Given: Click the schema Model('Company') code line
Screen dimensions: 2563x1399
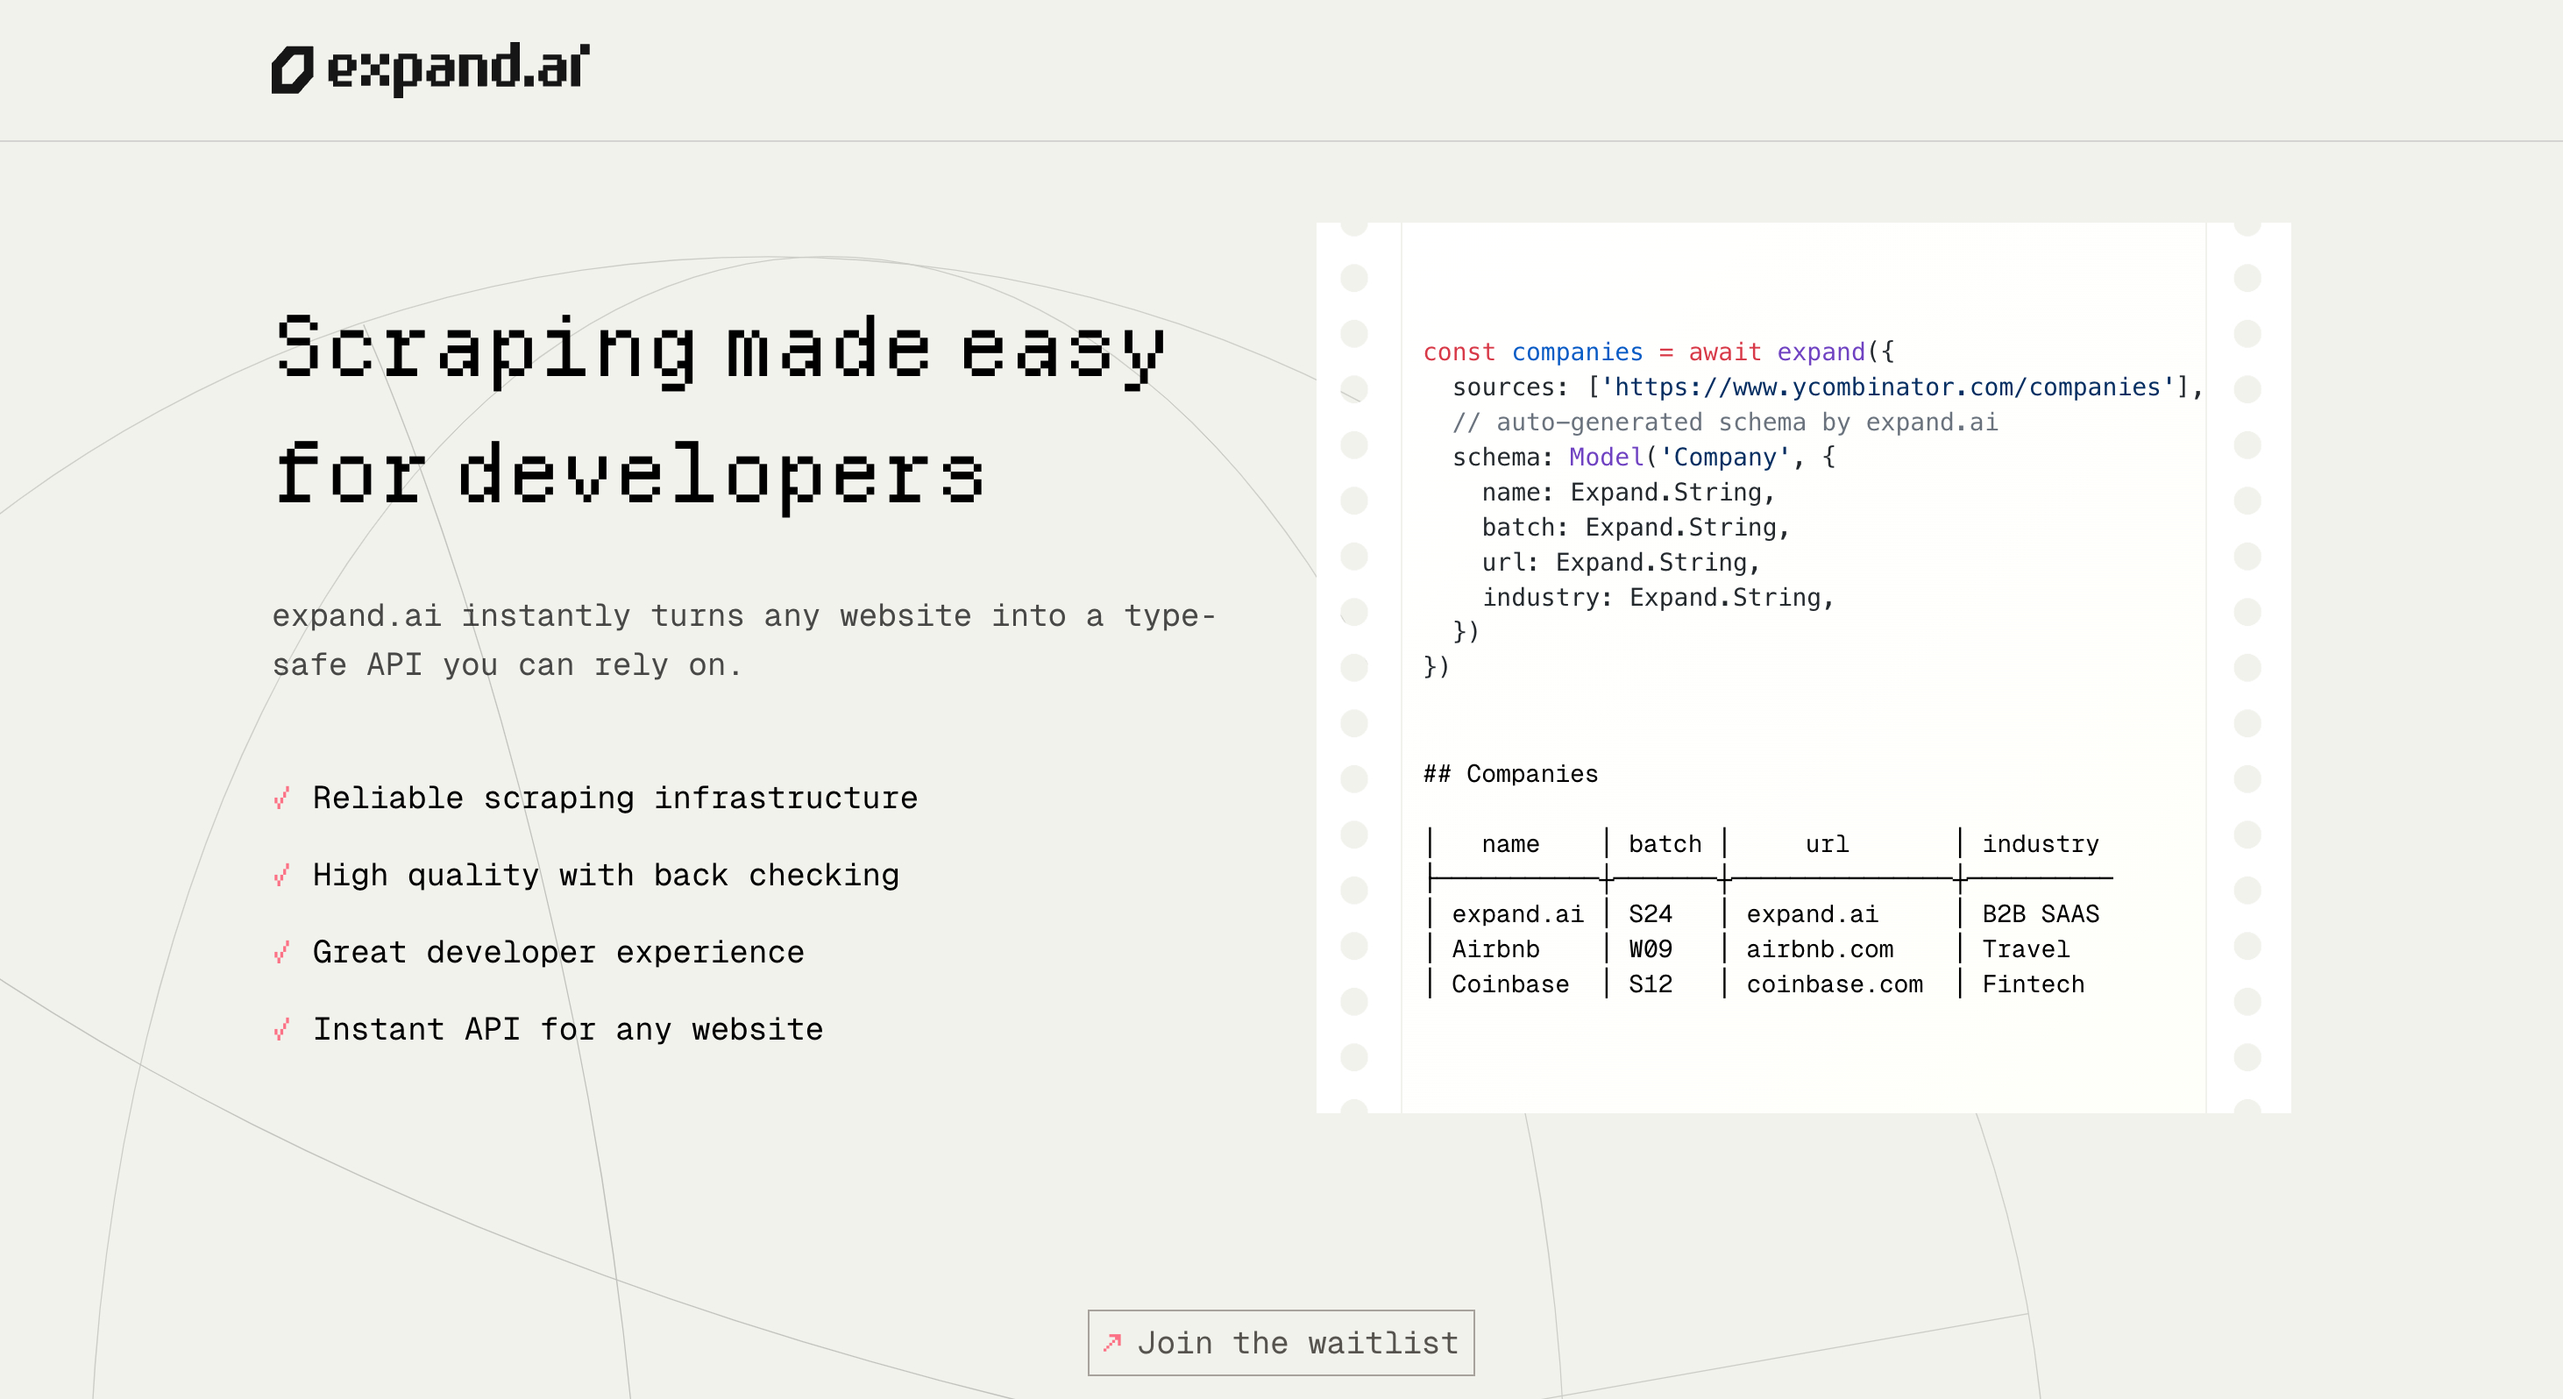Looking at the screenshot, I should (1644, 457).
